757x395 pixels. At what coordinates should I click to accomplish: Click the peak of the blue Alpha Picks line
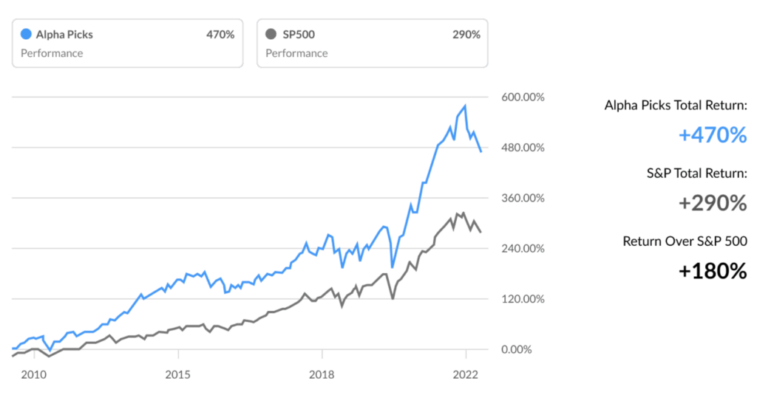point(465,106)
